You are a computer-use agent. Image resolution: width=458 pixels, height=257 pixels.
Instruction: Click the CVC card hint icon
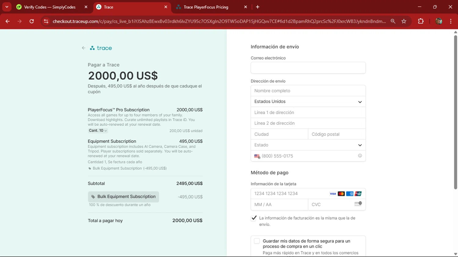[x=358, y=204]
